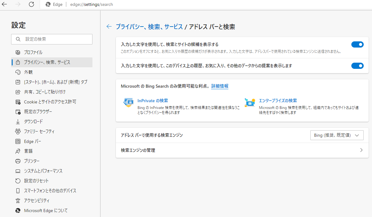Open the 詳細情報 link
Image resolution: width=372 pixels, height=217 pixels.
click(220, 86)
